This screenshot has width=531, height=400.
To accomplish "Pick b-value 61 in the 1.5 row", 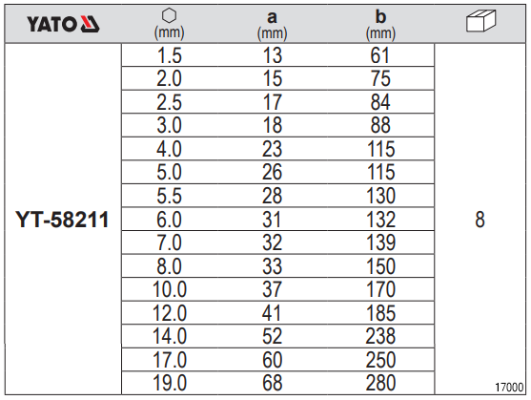I will coord(380,55).
